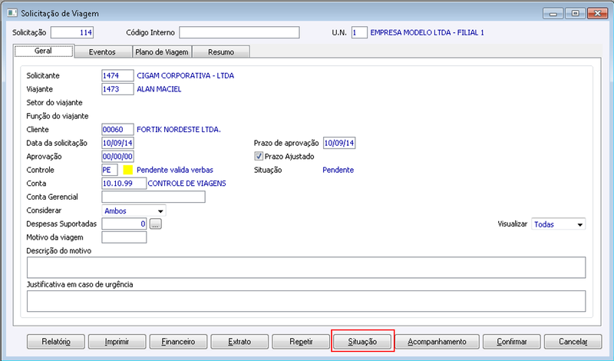The height and width of the screenshot is (361, 614).
Task: Click EMPRESA MODELO LTDA - FILIAL 1 text
Action: click(x=427, y=32)
